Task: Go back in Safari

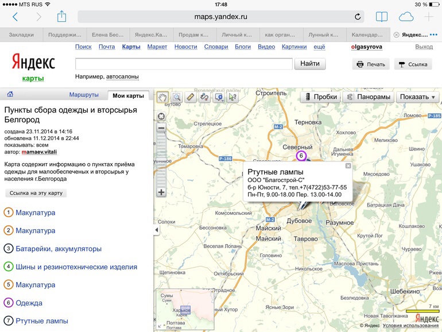Action: click(x=15, y=17)
